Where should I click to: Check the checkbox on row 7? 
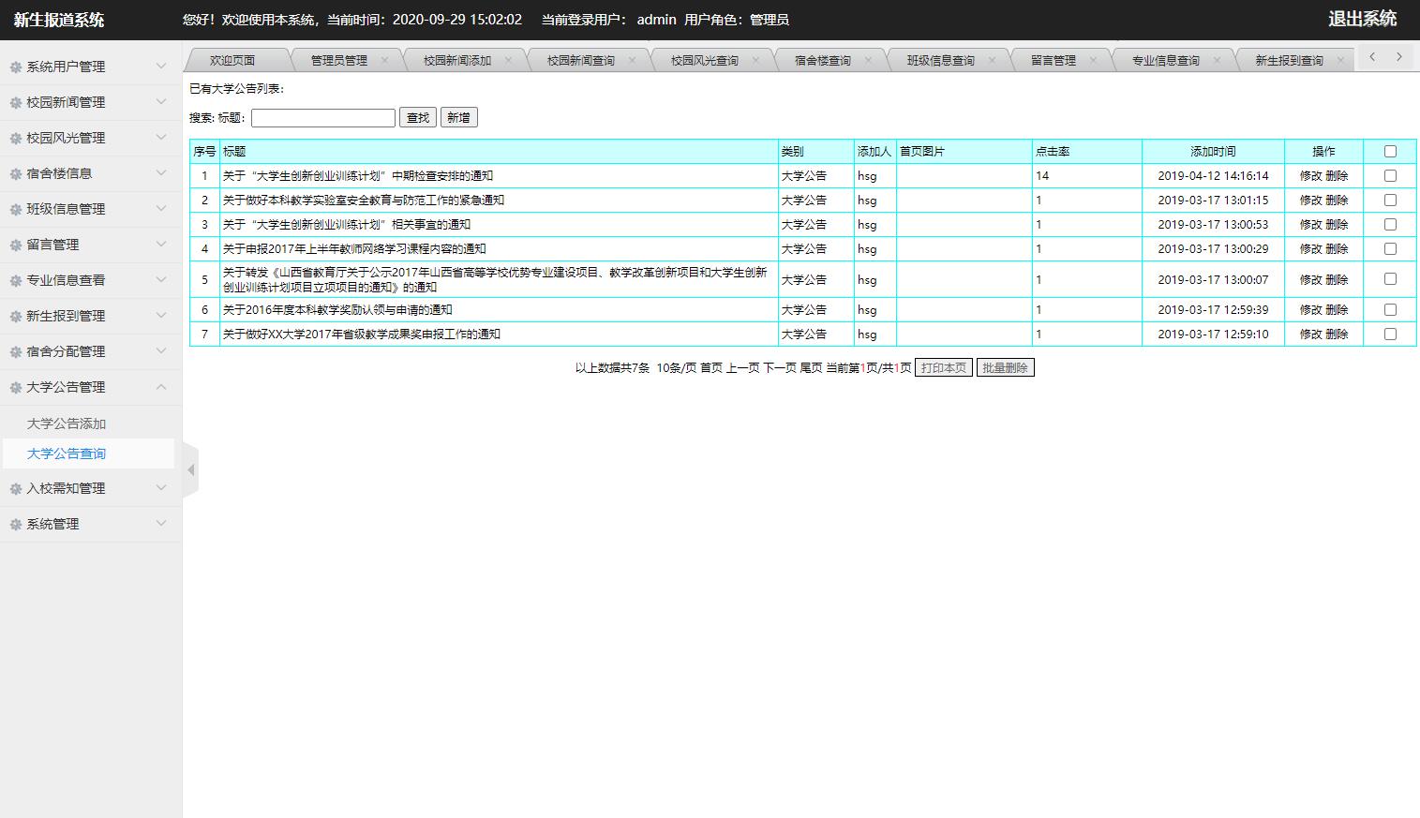[x=1390, y=334]
